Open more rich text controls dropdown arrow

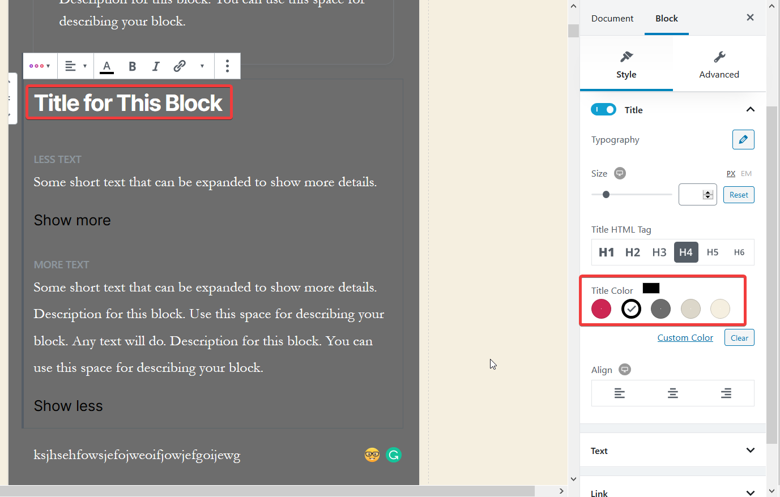pos(202,66)
